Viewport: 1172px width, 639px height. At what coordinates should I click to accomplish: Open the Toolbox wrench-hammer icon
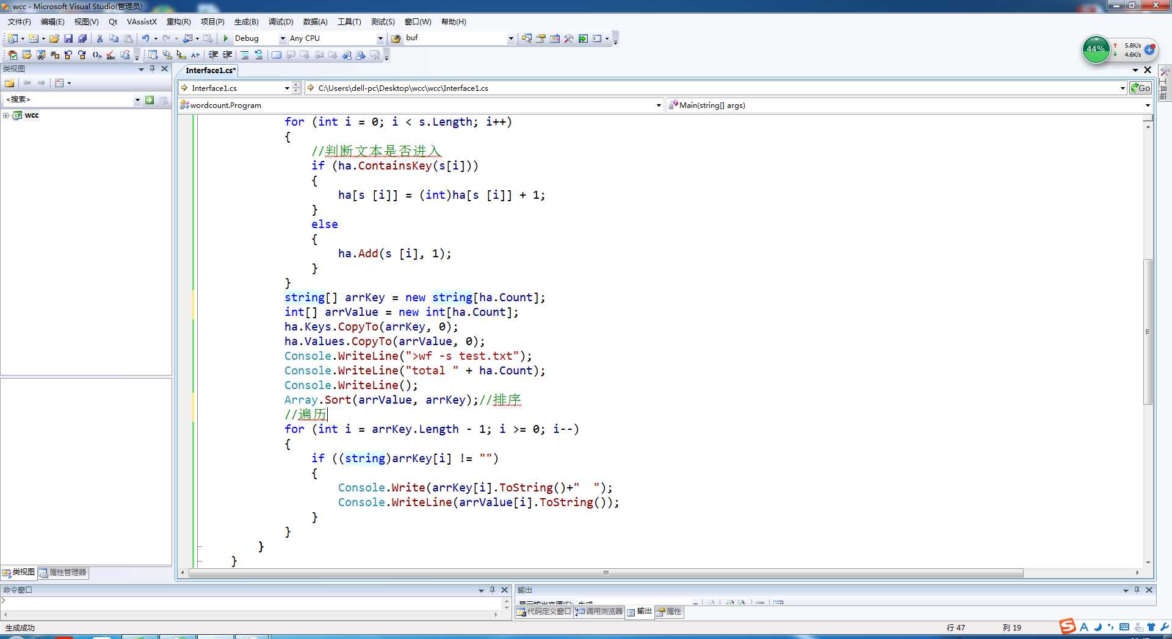pos(569,38)
